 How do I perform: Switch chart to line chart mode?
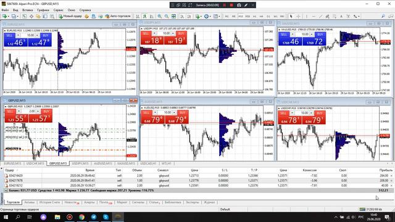pos(152,17)
